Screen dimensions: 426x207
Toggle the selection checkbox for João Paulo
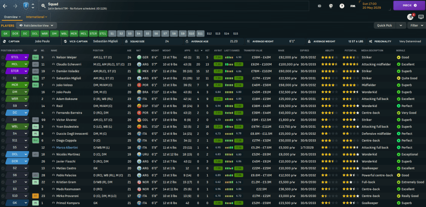2,92
